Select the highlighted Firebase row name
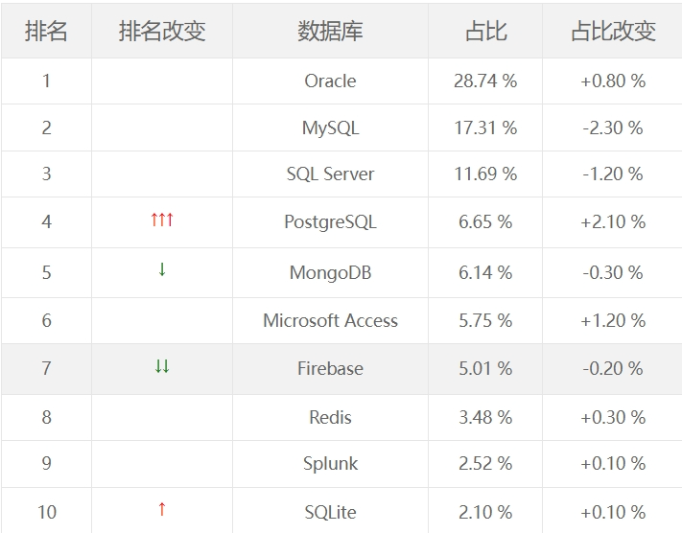The image size is (682, 533). [330, 368]
